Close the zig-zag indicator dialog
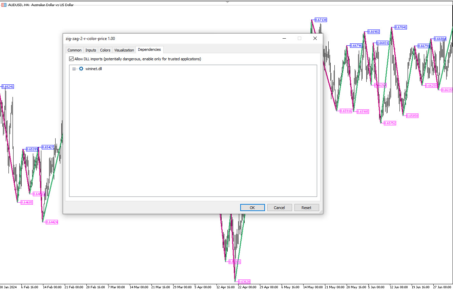 click(315, 38)
